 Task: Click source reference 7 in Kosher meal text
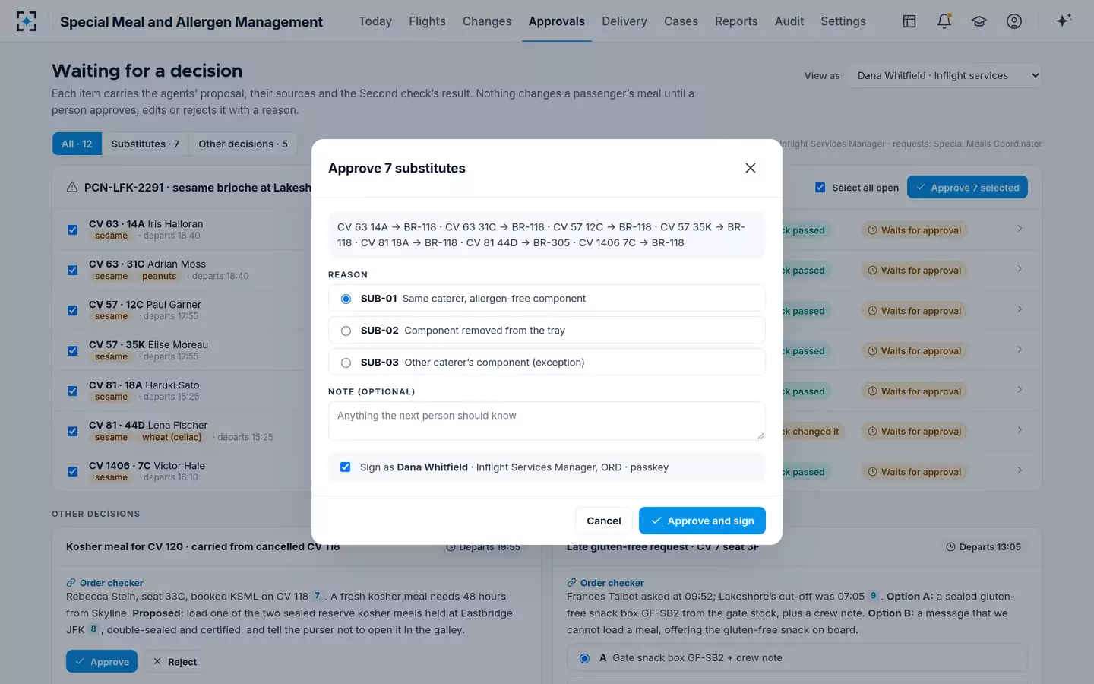pyautogui.click(x=317, y=596)
